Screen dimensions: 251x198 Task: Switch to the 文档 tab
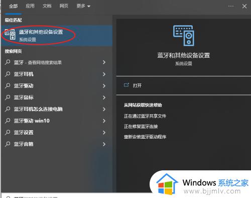click(47, 6)
